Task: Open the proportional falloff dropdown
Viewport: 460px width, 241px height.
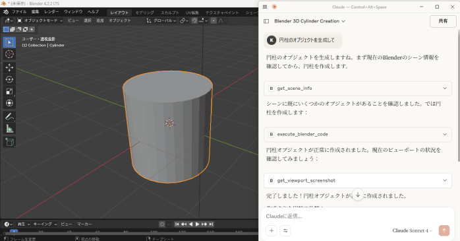Action: coord(221,20)
